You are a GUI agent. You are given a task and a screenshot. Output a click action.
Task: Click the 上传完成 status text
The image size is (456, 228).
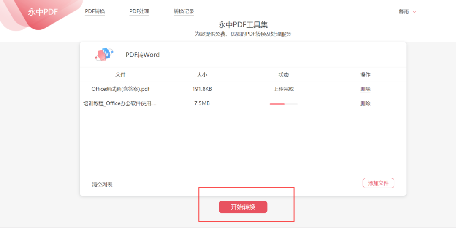(284, 89)
